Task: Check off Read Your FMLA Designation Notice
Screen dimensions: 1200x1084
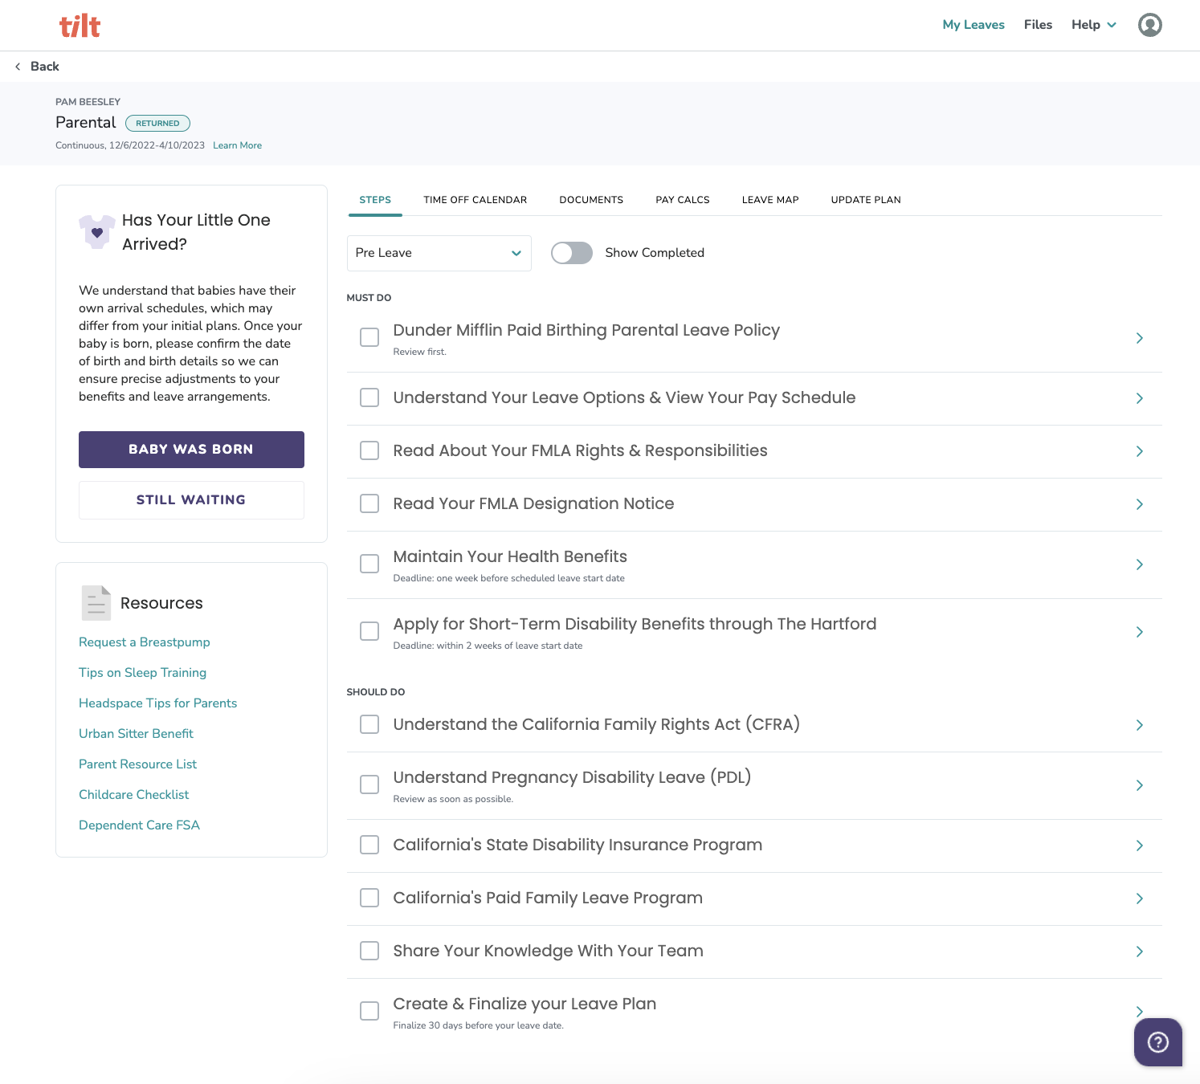Action: point(369,503)
